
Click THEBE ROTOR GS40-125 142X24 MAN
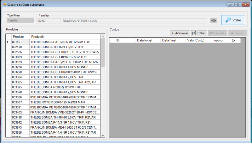click(65, 102)
